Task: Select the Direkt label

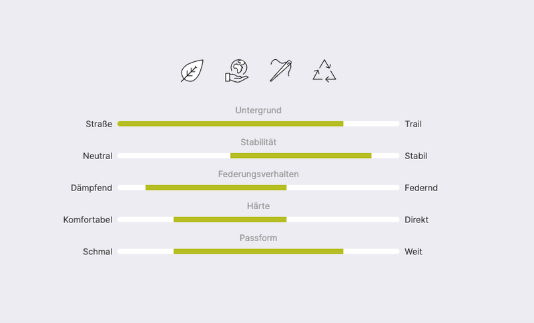Action: point(417,220)
